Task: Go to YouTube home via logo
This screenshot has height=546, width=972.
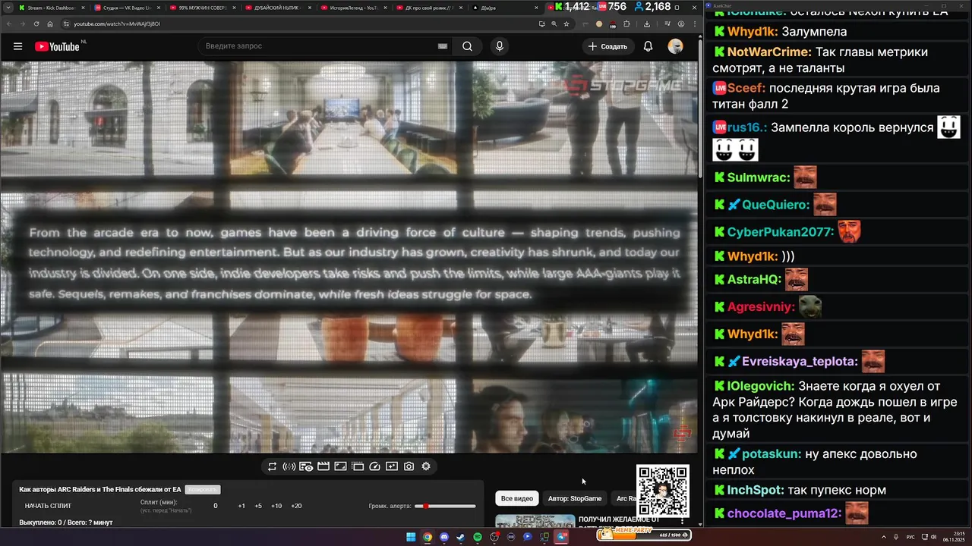Action: point(57,46)
